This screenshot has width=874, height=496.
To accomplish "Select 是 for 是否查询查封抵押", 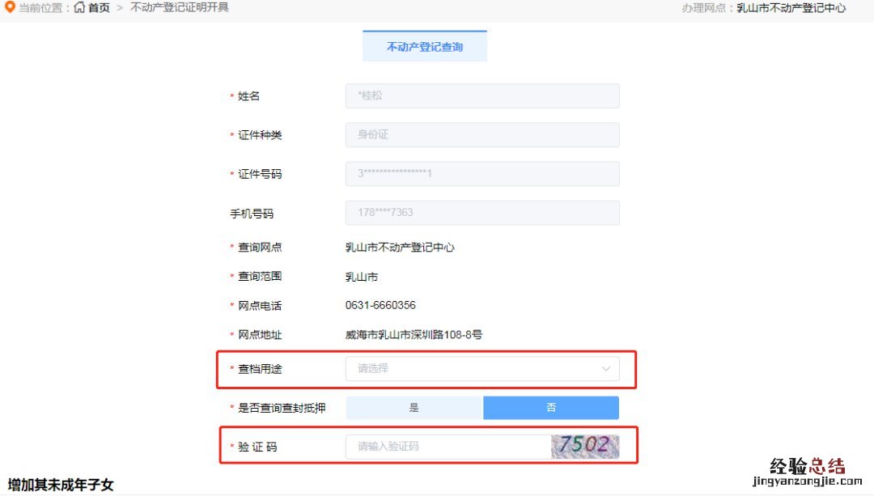I will point(414,407).
